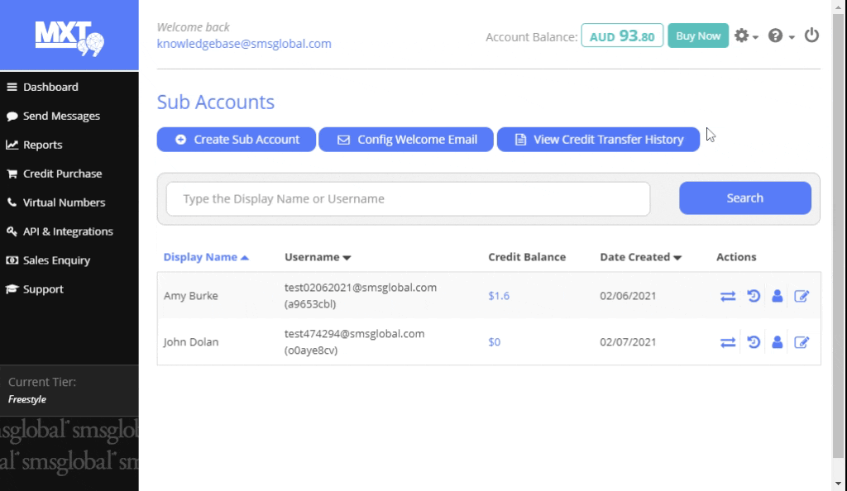The image size is (847, 491).
Task: Click the transfer credit icon for Amy Burke
Action: coord(728,296)
